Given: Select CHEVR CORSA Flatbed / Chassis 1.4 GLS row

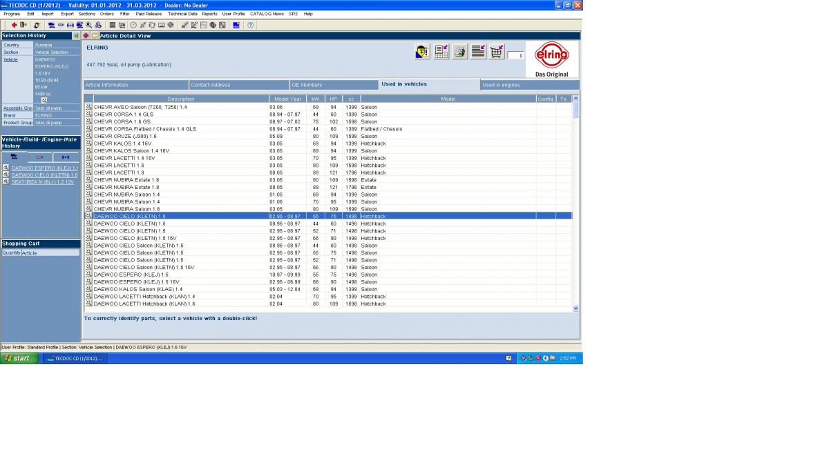Looking at the screenshot, I should (x=328, y=129).
